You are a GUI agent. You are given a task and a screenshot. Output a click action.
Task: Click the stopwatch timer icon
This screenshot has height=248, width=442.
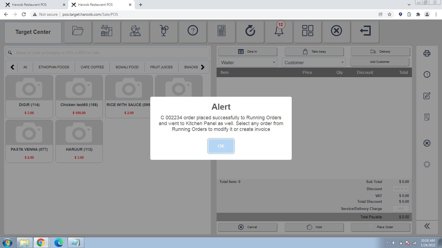pos(250,32)
